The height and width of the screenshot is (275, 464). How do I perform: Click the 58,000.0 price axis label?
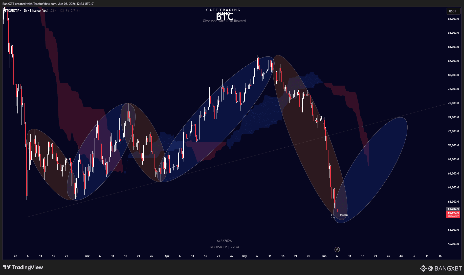(x=453, y=230)
